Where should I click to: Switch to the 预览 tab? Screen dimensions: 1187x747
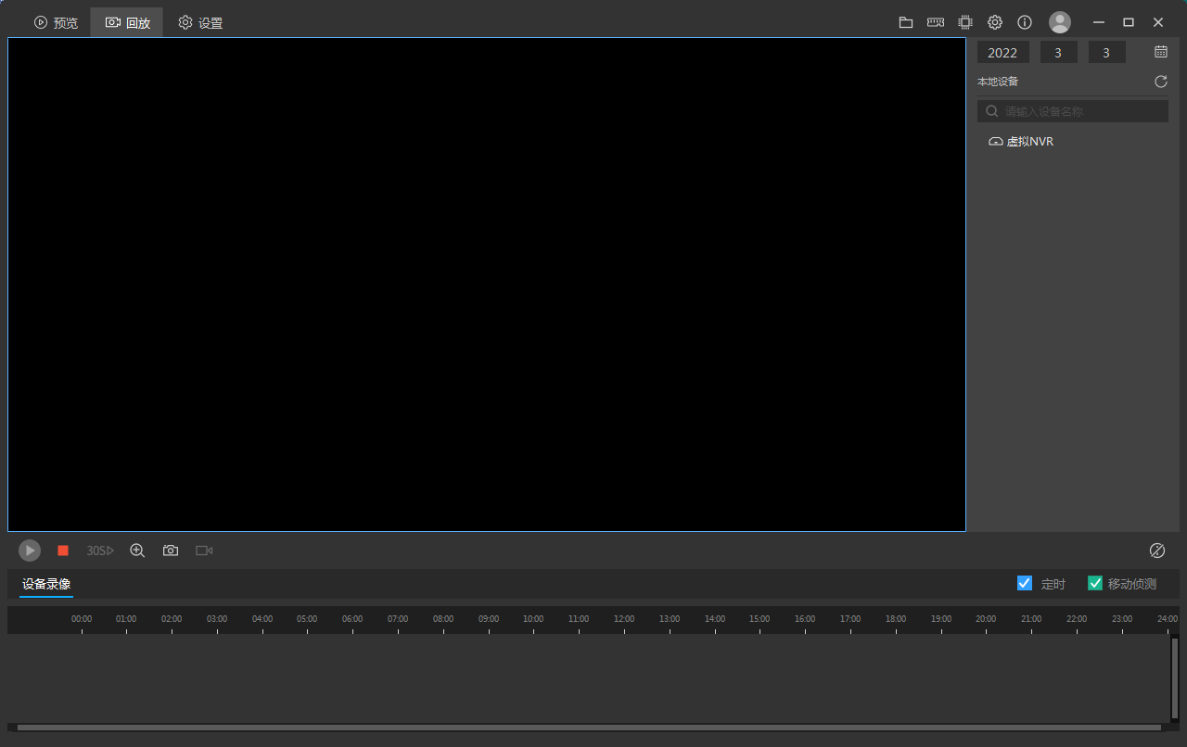click(x=56, y=22)
